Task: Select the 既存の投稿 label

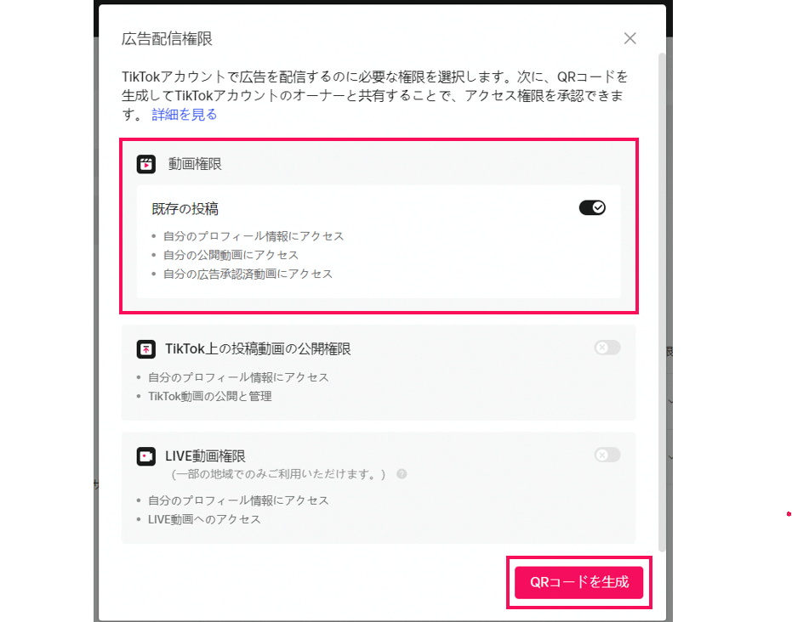Action: [x=185, y=209]
